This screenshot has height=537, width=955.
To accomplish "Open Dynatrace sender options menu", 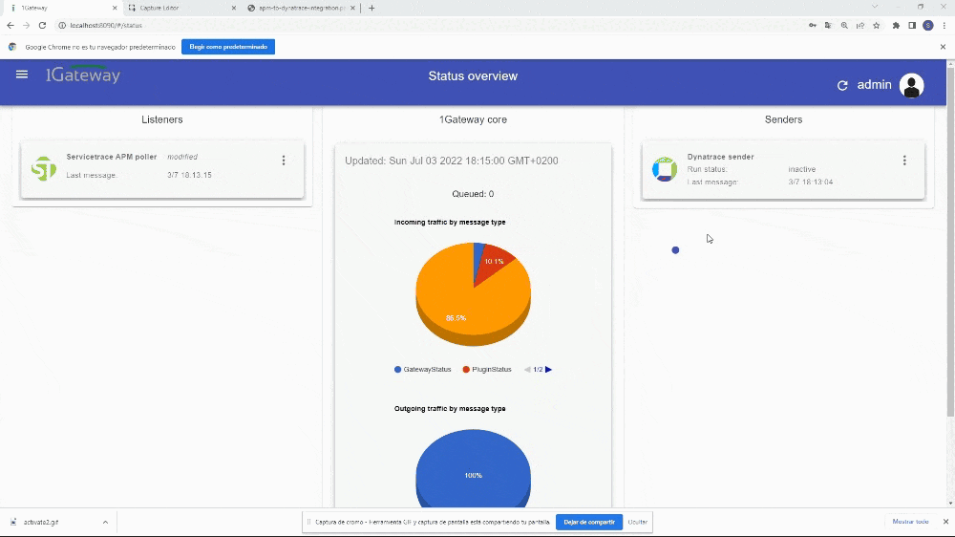I will [x=904, y=161].
